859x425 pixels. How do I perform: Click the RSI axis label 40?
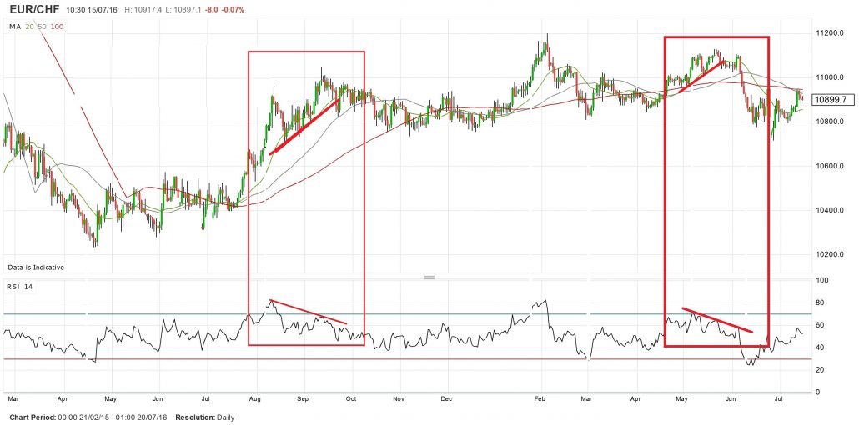pyautogui.click(x=821, y=347)
